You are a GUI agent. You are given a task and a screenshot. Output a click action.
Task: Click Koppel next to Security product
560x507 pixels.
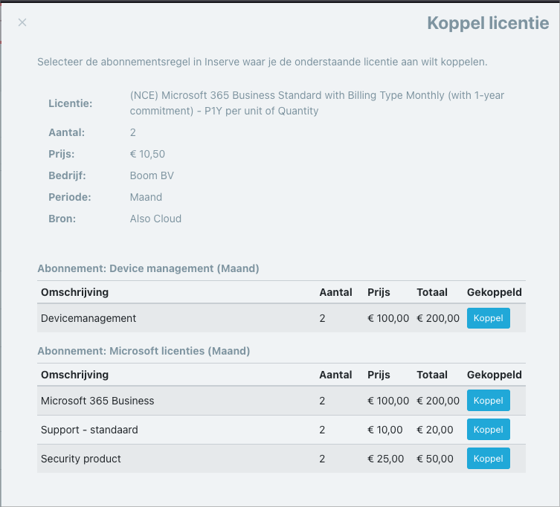[488, 459]
